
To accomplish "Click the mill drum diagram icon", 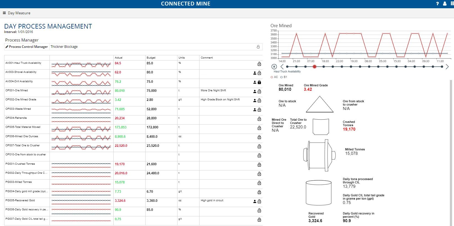I will (319, 155).
